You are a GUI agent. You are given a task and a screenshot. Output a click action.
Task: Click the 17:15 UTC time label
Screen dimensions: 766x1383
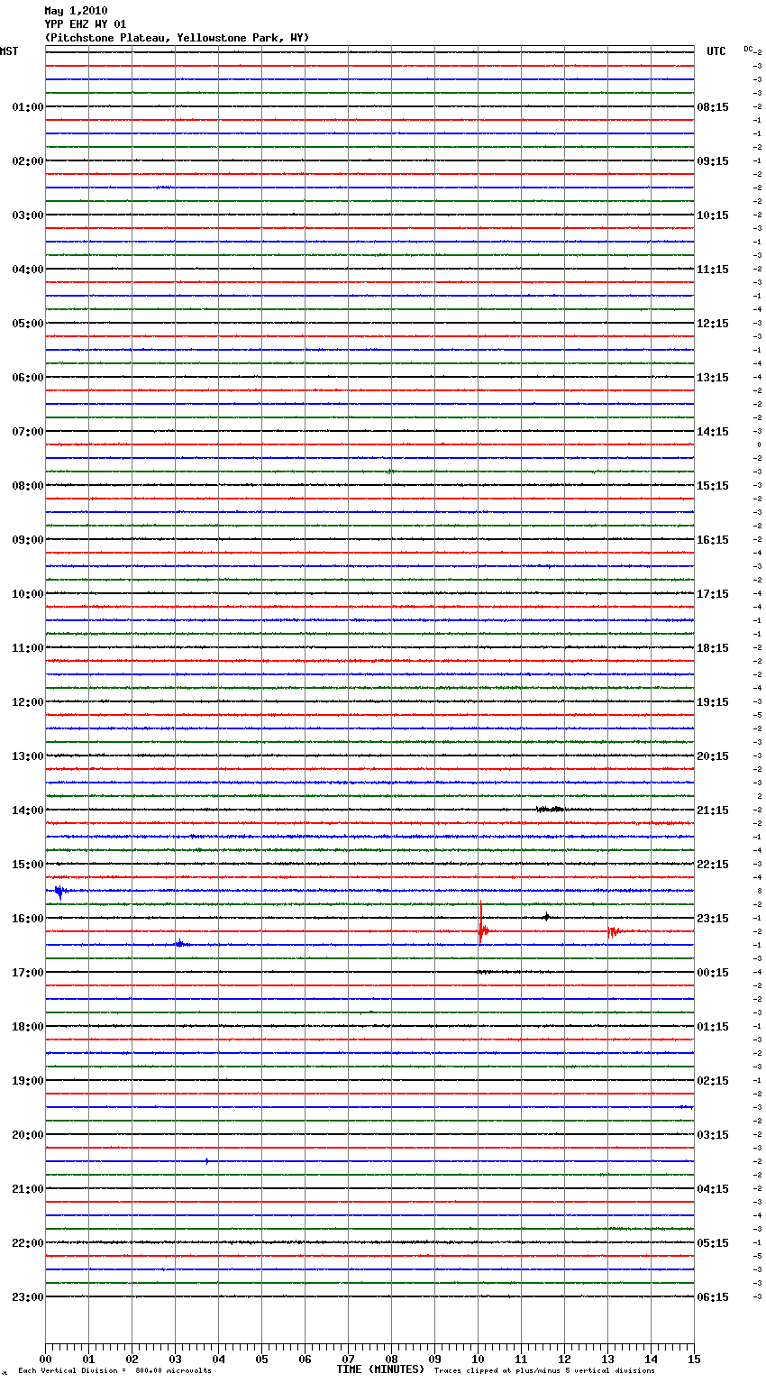[713, 594]
